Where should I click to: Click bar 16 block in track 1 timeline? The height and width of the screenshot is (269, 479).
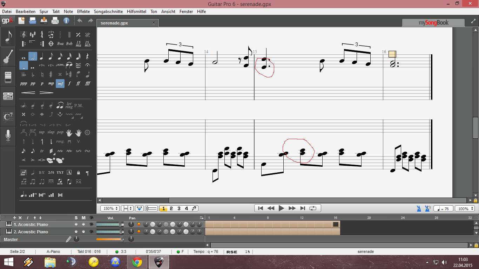336,224
